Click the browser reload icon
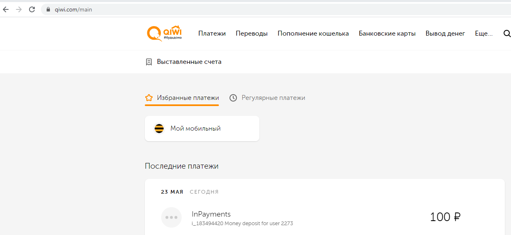This screenshot has height=235, width=511. tap(32, 9)
